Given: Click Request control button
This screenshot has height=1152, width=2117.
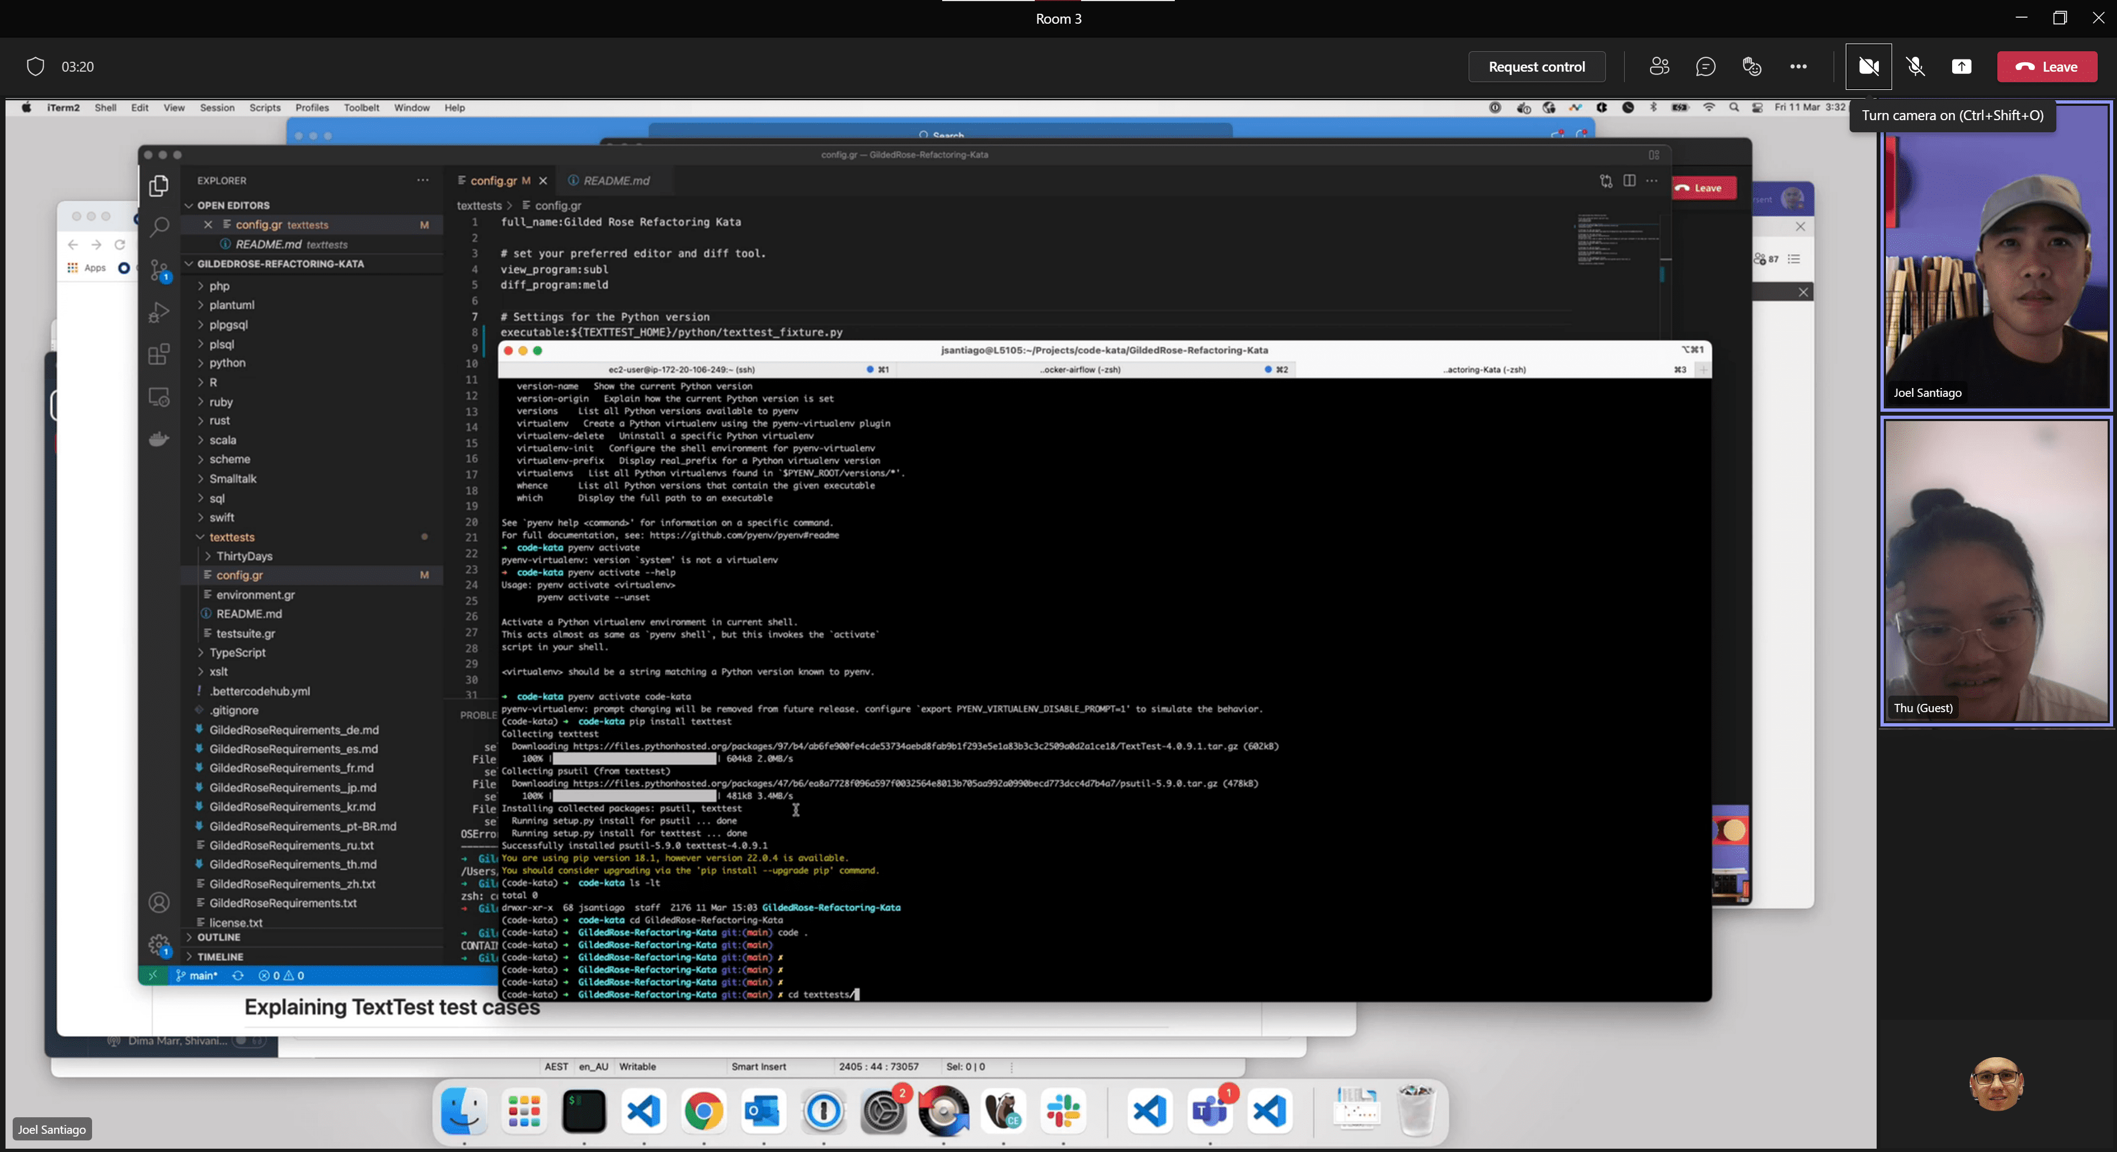Looking at the screenshot, I should tap(1536, 67).
